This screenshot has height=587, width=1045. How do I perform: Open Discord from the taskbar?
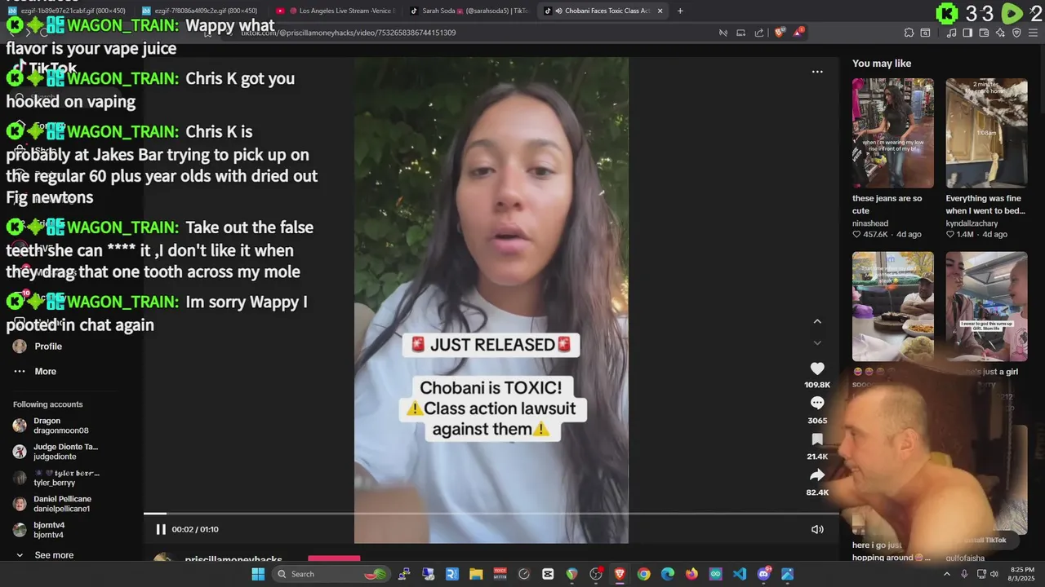[x=763, y=574]
